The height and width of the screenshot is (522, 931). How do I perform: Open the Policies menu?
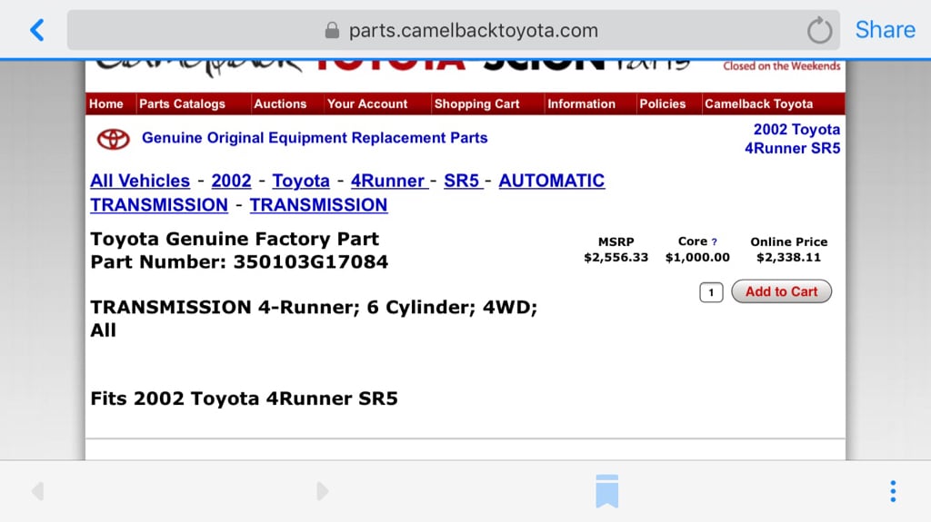point(663,103)
